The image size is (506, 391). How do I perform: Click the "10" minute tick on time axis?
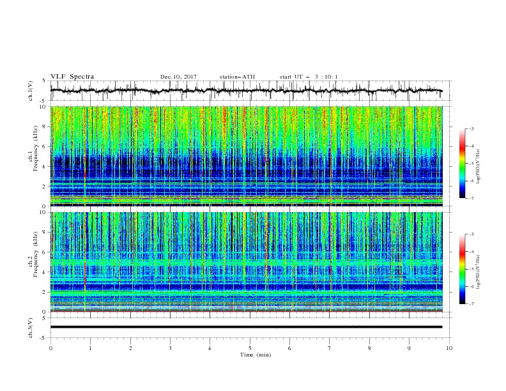(x=449, y=348)
